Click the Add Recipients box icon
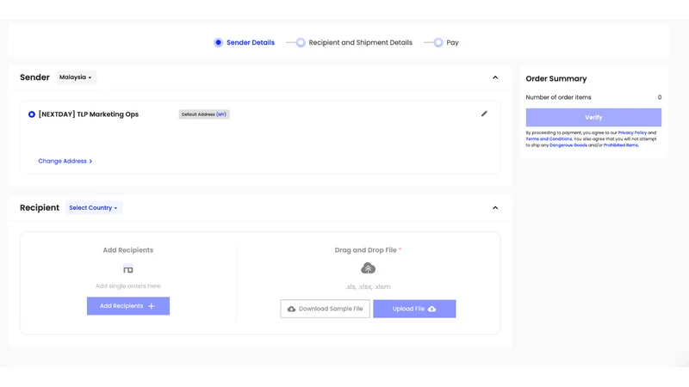This screenshot has width=689, height=387. 127,269
